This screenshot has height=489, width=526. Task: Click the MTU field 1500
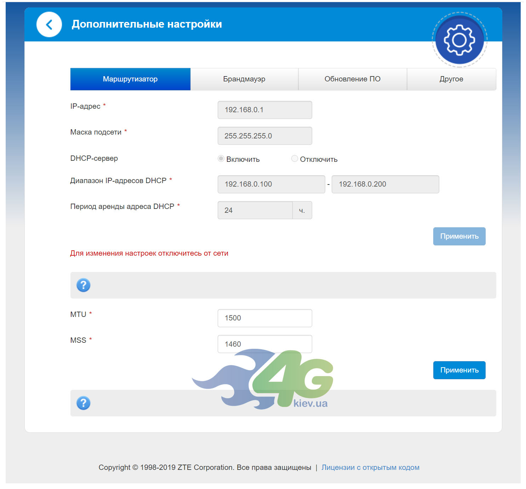[265, 318]
